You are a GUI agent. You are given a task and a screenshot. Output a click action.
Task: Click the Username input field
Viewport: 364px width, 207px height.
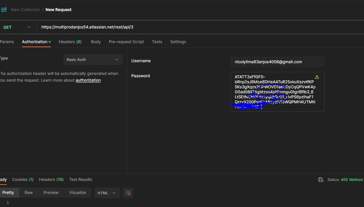click(x=278, y=62)
